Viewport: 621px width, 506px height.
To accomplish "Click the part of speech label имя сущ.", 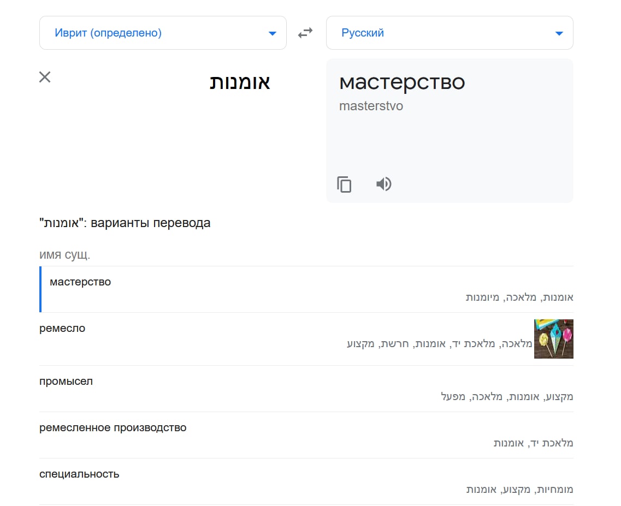I will click(x=64, y=254).
